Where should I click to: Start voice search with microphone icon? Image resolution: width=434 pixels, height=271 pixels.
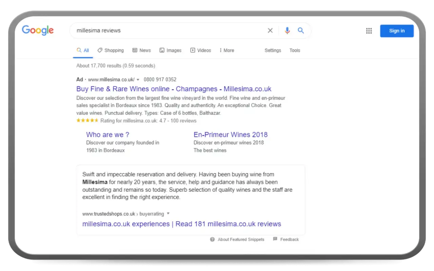287,30
